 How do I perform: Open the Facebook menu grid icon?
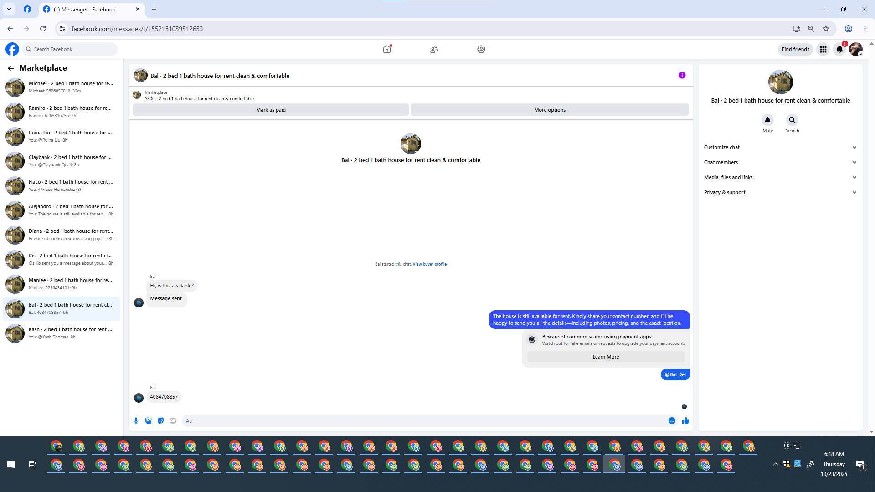823,49
